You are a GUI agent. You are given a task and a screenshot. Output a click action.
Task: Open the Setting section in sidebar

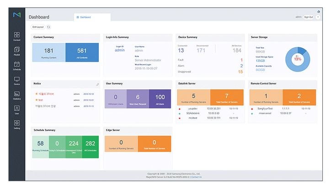pyautogui.click(x=17, y=125)
